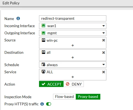
Task: Add a Service entry using plus icon
Action: click(73, 77)
